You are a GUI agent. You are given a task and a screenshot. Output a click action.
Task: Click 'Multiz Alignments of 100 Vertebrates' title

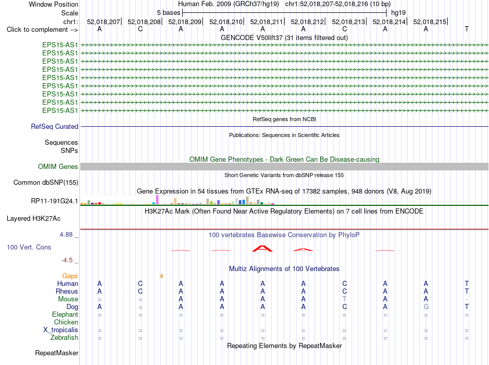click(284, 269)
